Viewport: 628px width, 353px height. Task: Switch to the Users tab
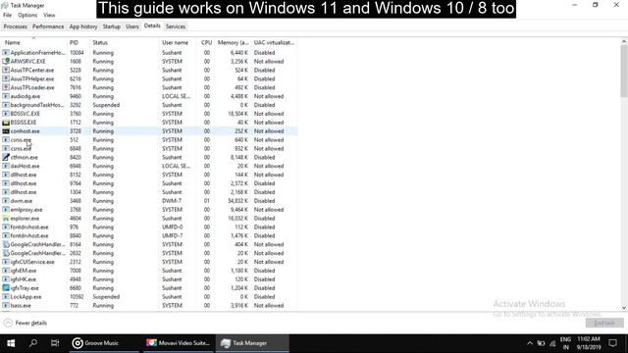point(132,26)
